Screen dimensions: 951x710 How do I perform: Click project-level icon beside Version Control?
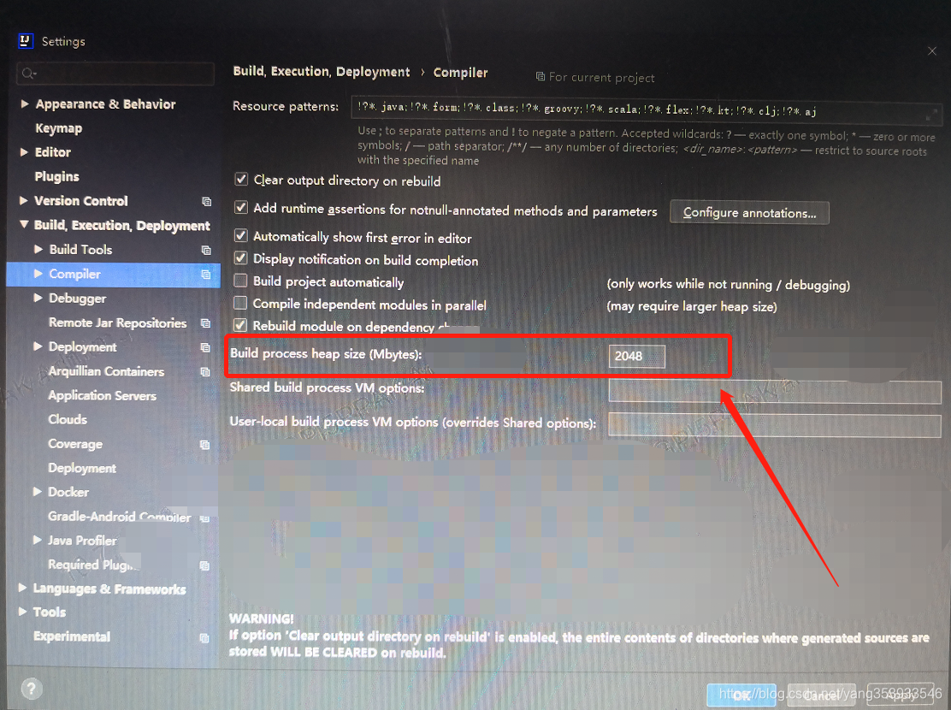[206, 202]
